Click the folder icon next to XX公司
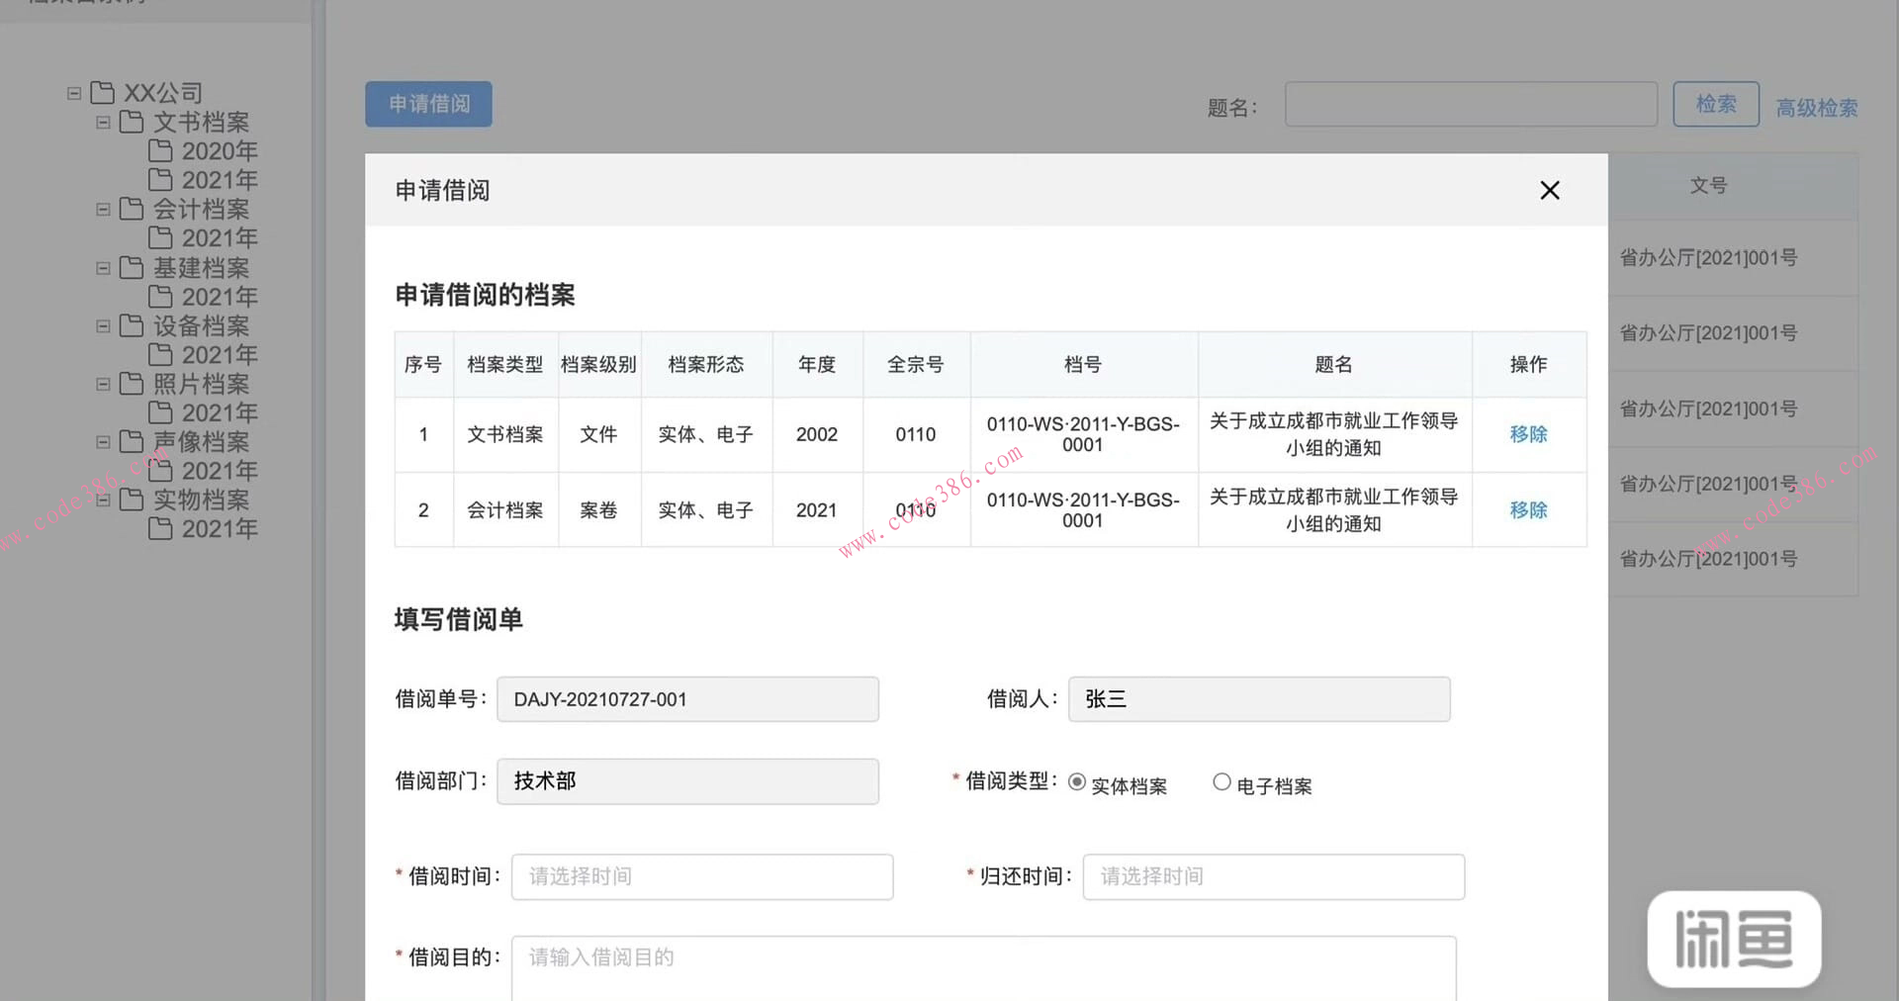 coord(104,92)
